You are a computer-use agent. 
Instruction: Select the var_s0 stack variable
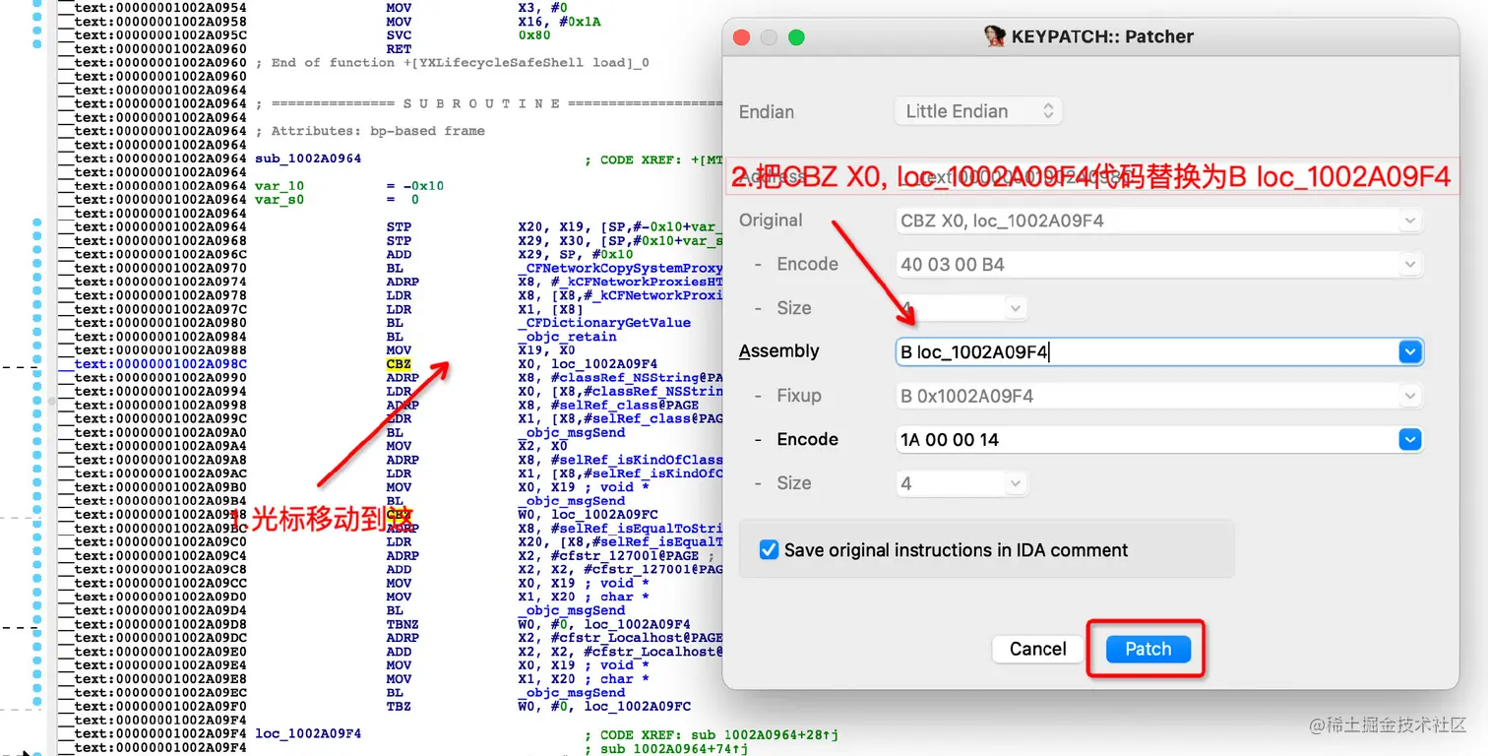pos(279,199)
